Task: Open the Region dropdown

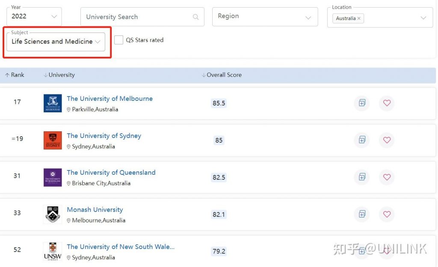Action: (x=265, y=17)
